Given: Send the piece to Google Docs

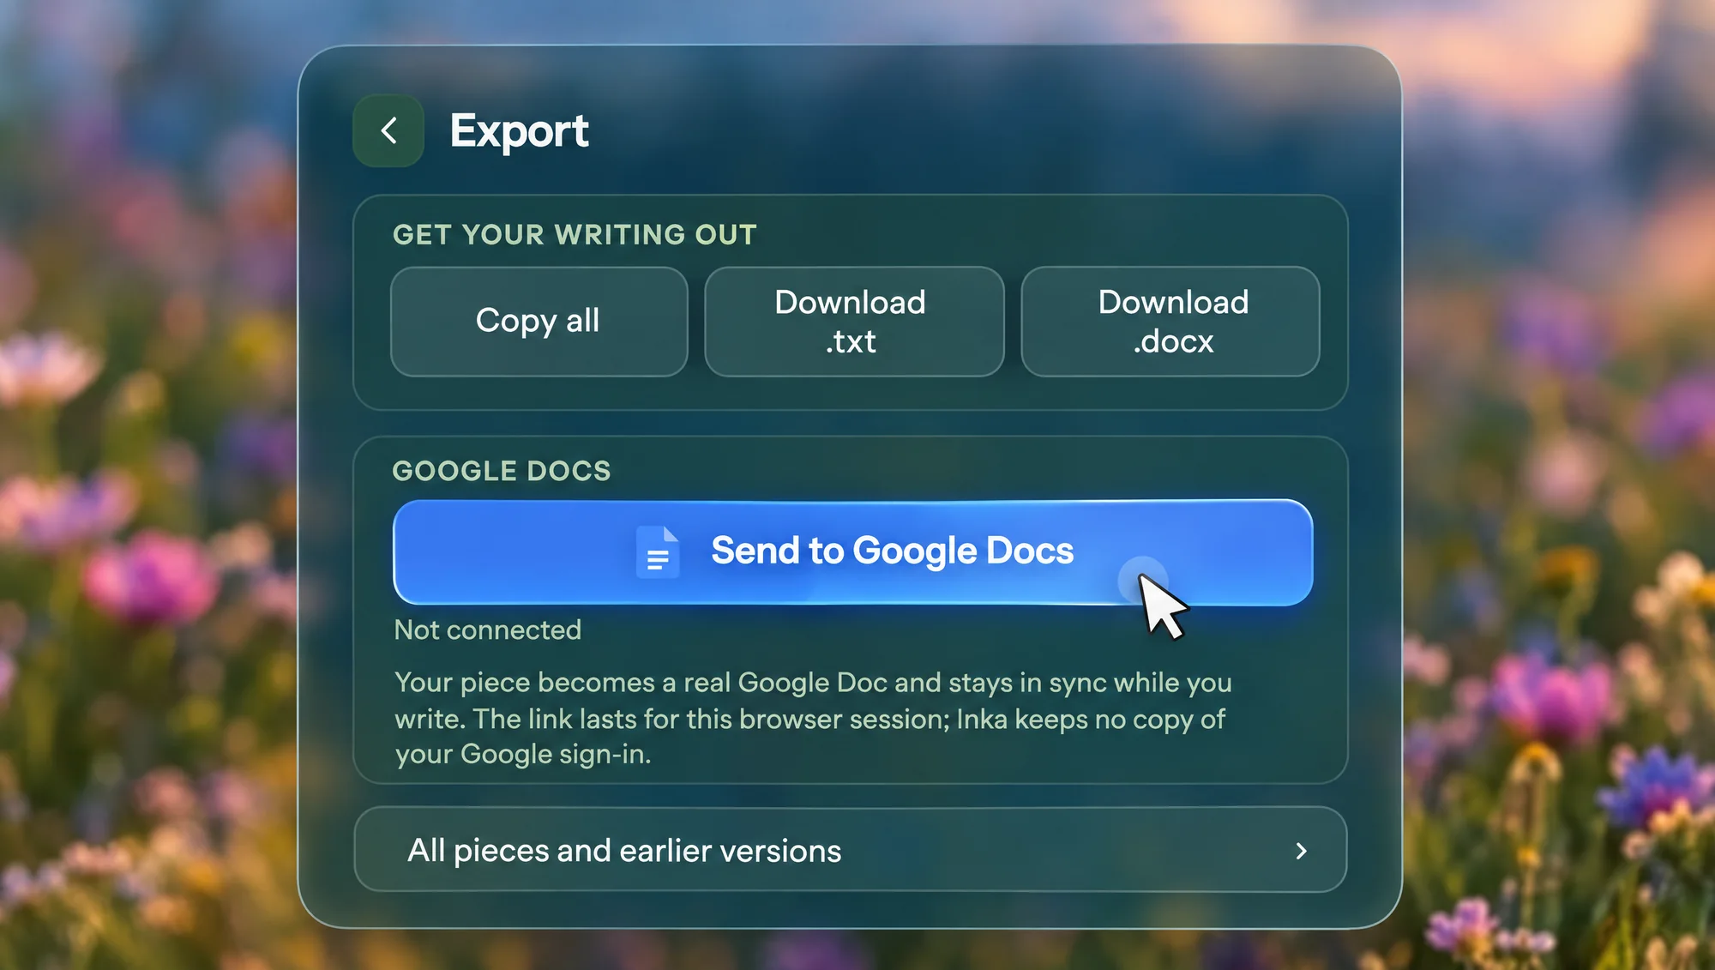Looking at the screenshot, I should coord(852,552).
